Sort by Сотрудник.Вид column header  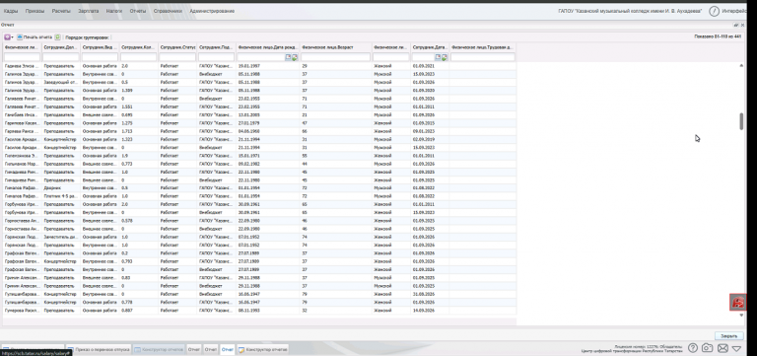coord(100,47)
